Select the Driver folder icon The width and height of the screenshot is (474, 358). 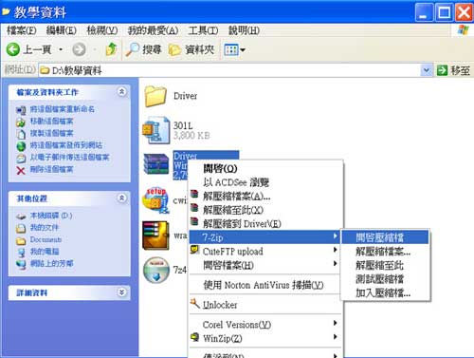[155, 96]
